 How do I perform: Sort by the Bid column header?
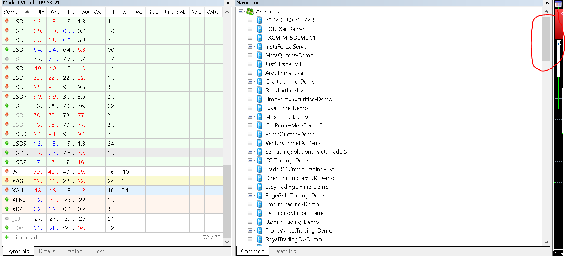(x=39, y=12)
